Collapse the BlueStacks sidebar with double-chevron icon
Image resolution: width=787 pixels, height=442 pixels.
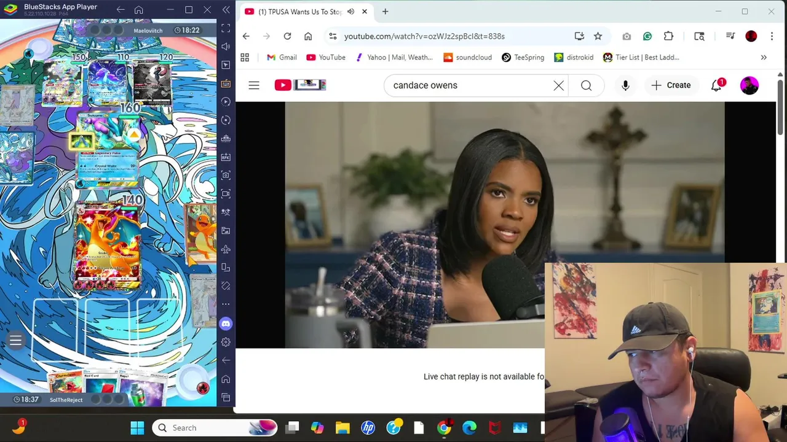click(x=226, y=10)
